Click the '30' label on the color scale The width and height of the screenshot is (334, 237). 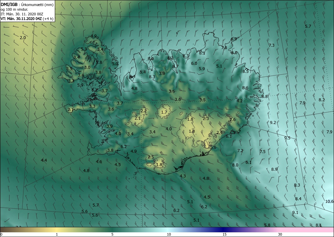[280, 234]
